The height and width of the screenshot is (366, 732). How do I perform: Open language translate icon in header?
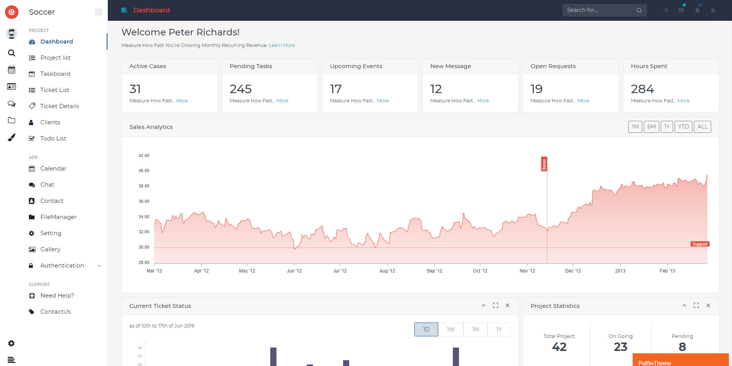pos(665,10)
